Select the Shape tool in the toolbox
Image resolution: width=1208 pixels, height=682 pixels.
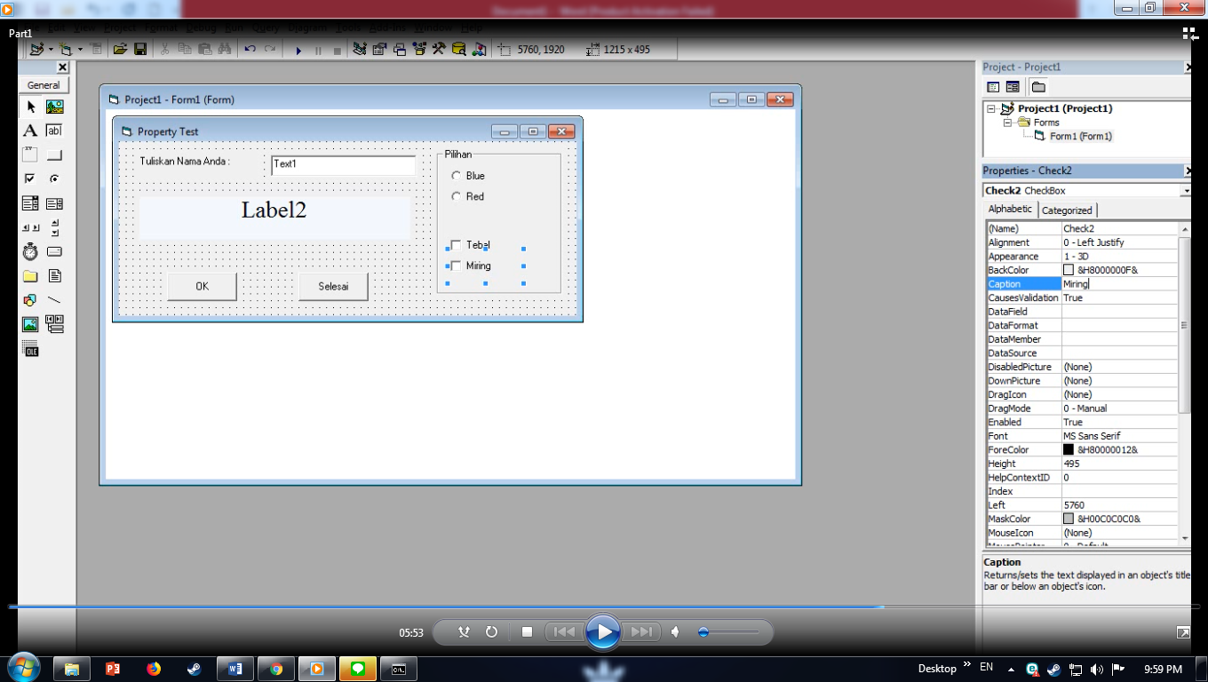[30, 300]
